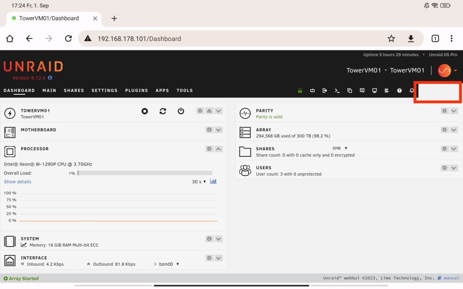This screenshot has height=289, width=463.
Task: Open the TowerVM01 tile gear settings
Action: point(200,111)
